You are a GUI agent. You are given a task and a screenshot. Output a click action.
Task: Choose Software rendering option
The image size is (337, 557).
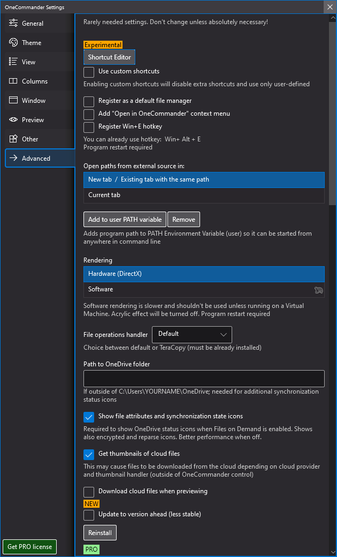204,290
